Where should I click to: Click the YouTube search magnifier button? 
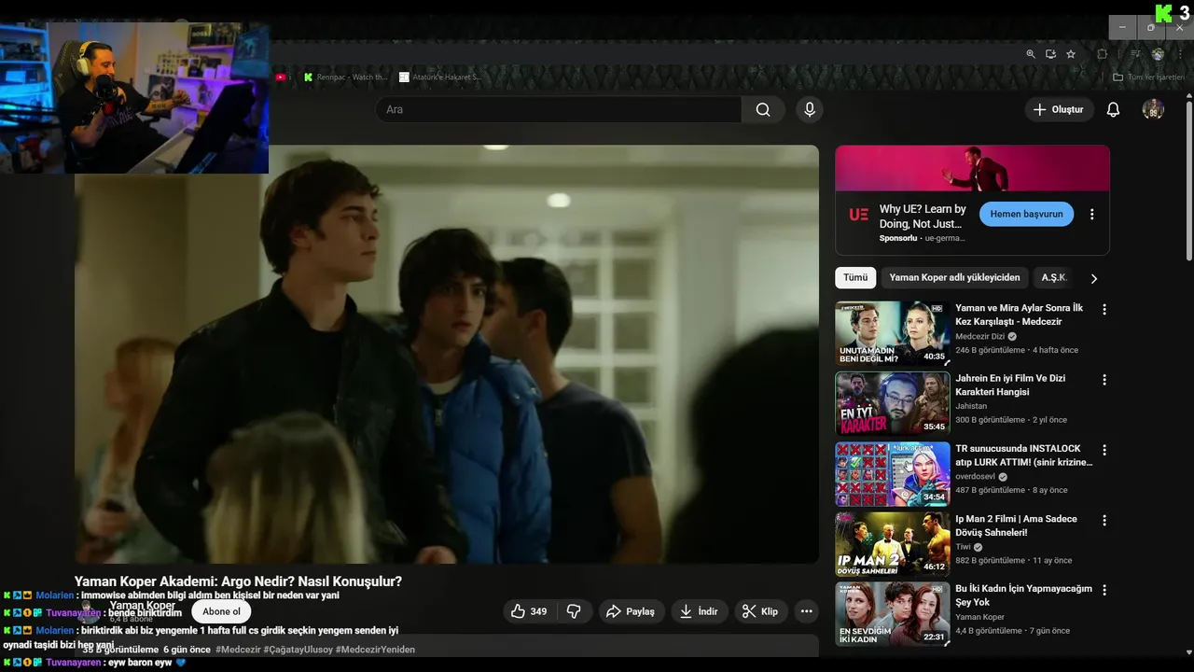click(763, 110)
